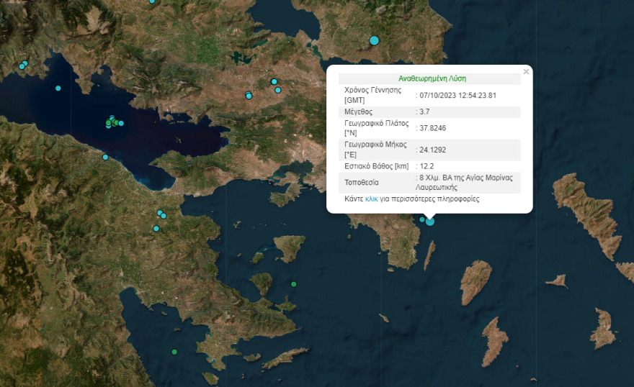Select the lone cyan marker in the Peloponnese interior
Image resolution: width=634 pixels, height=387 pixels.
click(x=156, y=229)
